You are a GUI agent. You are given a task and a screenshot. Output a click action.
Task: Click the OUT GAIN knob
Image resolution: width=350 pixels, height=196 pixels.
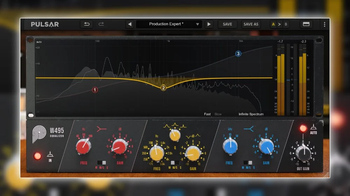click(303, 153)
